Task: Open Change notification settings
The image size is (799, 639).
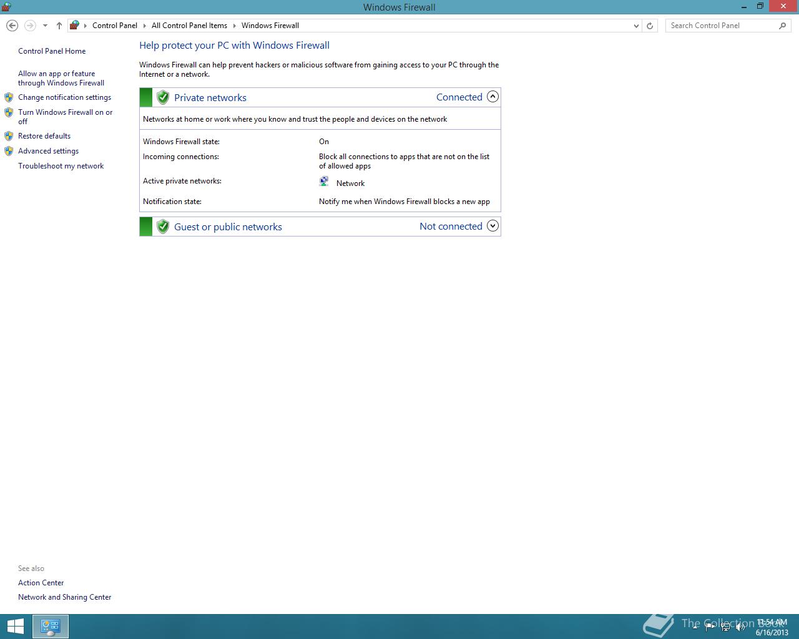Action: pyautogui.click(x=64, y=97)
